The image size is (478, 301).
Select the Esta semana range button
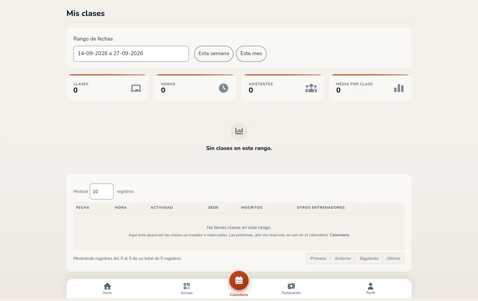[214, 54]
